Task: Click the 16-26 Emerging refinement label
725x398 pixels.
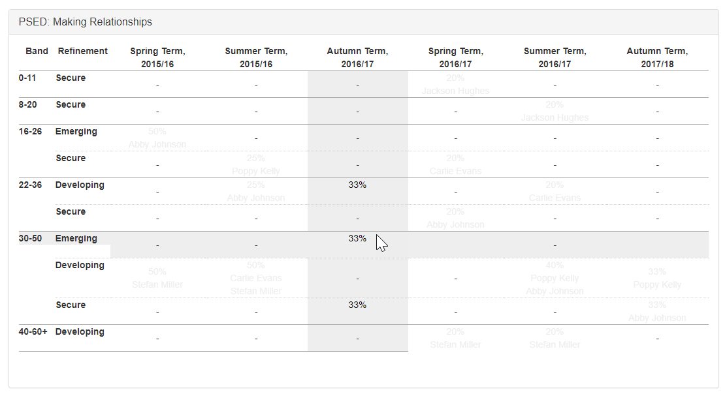Action: tap(76, 132)
